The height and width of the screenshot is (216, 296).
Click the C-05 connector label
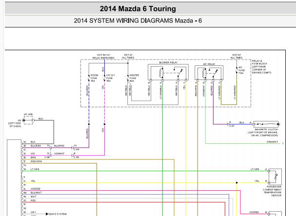76,157
